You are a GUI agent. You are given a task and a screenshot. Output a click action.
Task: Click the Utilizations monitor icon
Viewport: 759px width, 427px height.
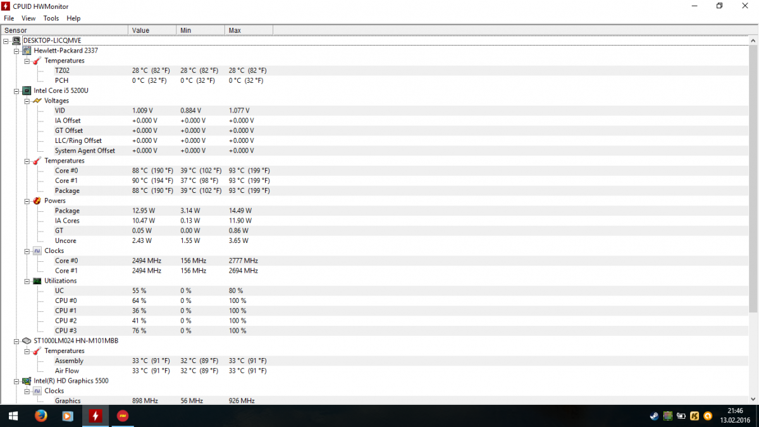coord(37,281)
